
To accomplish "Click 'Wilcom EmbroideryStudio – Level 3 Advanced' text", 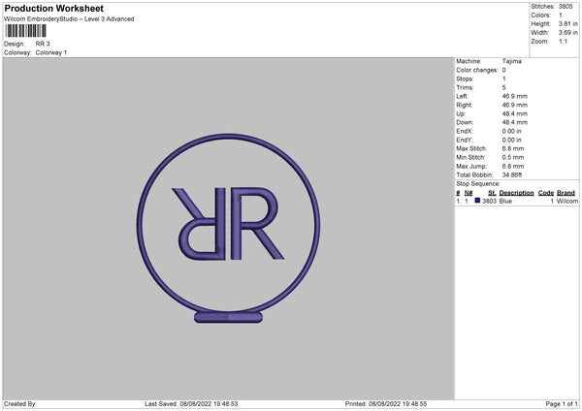I will (69, 19).
